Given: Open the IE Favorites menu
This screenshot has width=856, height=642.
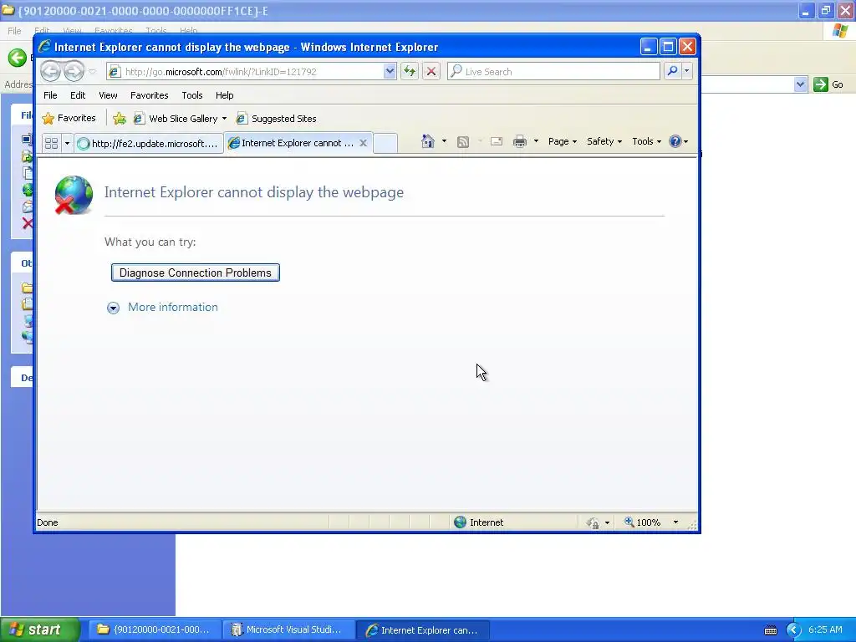Looking at the screenshot, I should coord(149,95).
